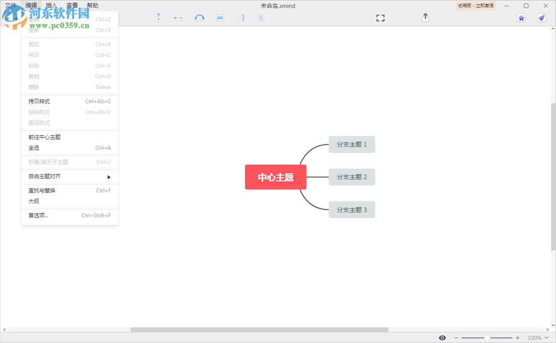Open the 查看 menu

tap(72, 5)
